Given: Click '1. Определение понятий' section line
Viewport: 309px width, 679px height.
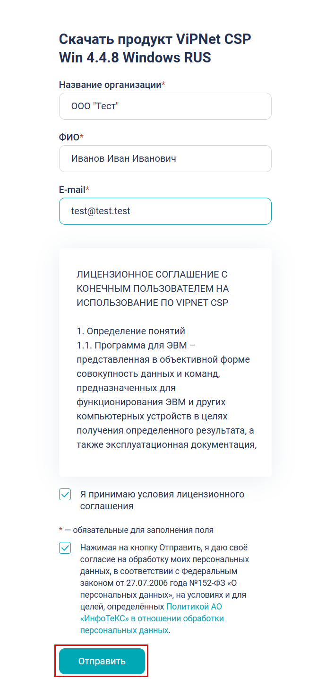Looking at the screenshot, I should coord(130,331).
